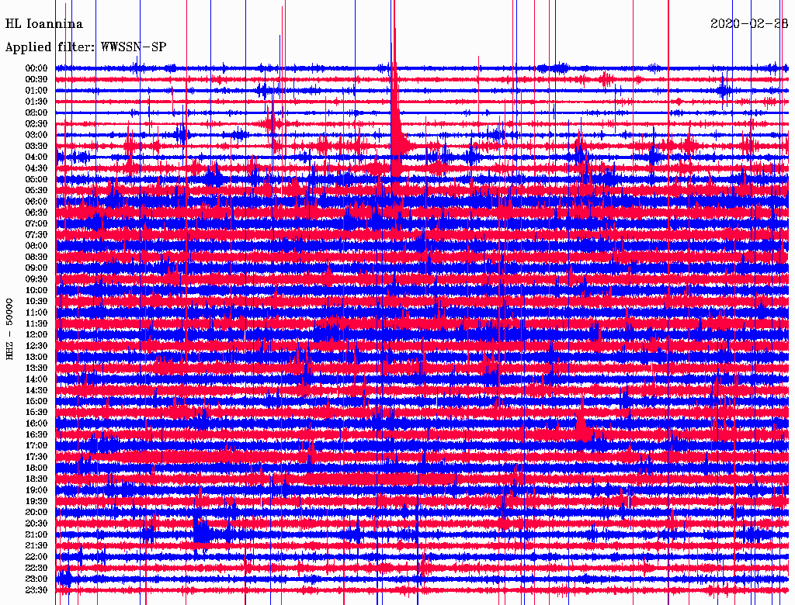Select the 05:00 time label

pos(36,179)
